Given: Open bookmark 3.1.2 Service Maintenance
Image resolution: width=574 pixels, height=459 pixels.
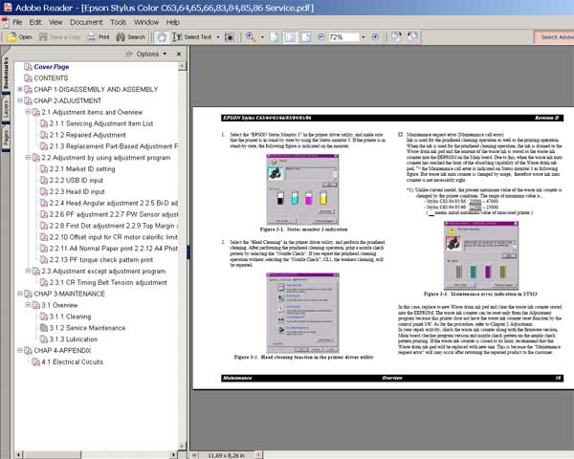Looking at the screenshot, I should (87, 328).
